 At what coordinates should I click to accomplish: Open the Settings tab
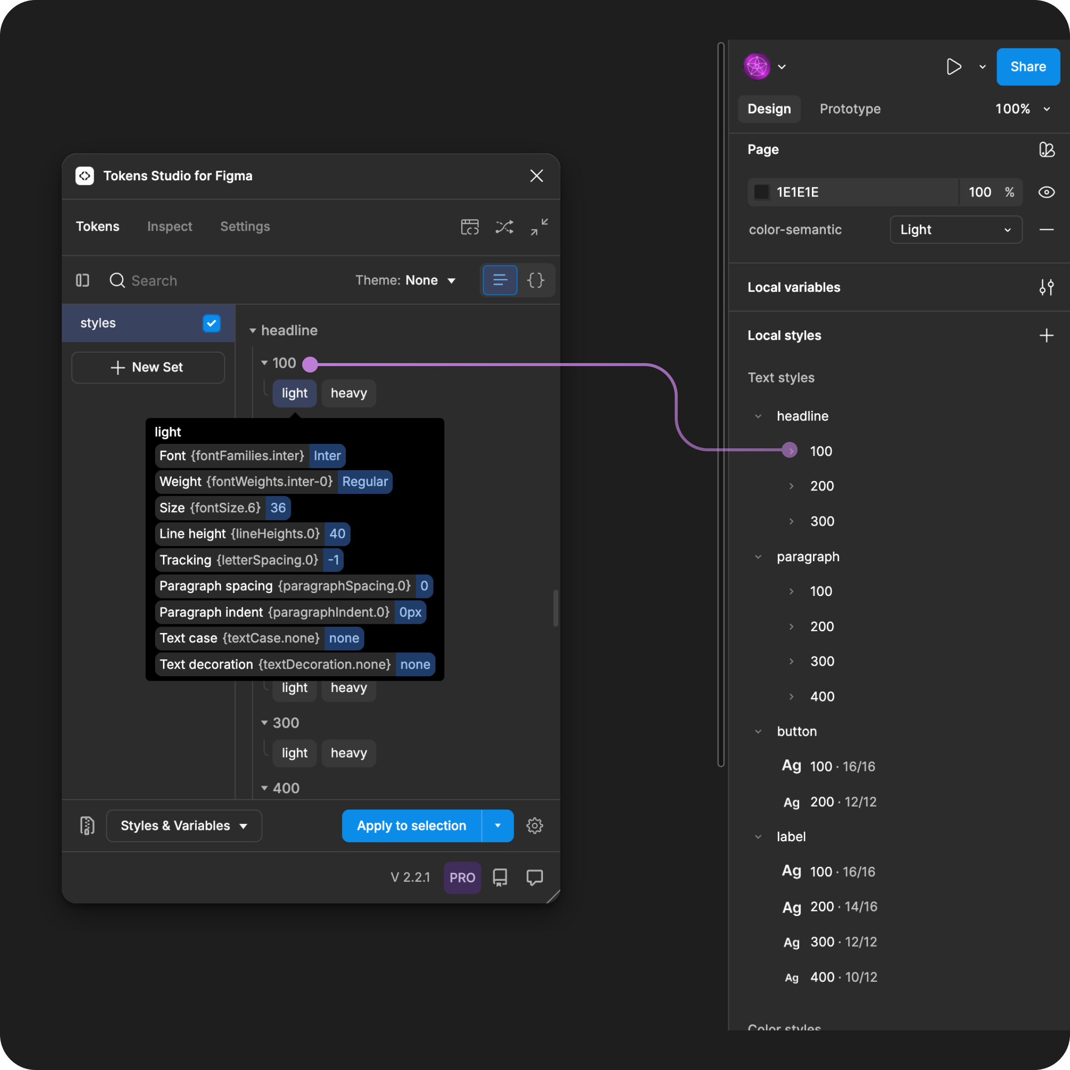[245, 226]
